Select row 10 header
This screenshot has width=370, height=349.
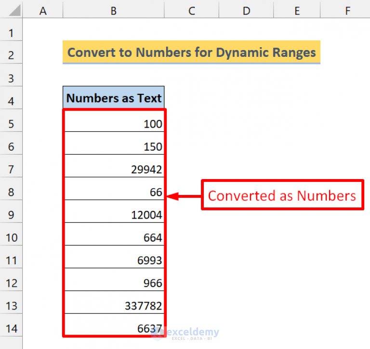[11, 234]
